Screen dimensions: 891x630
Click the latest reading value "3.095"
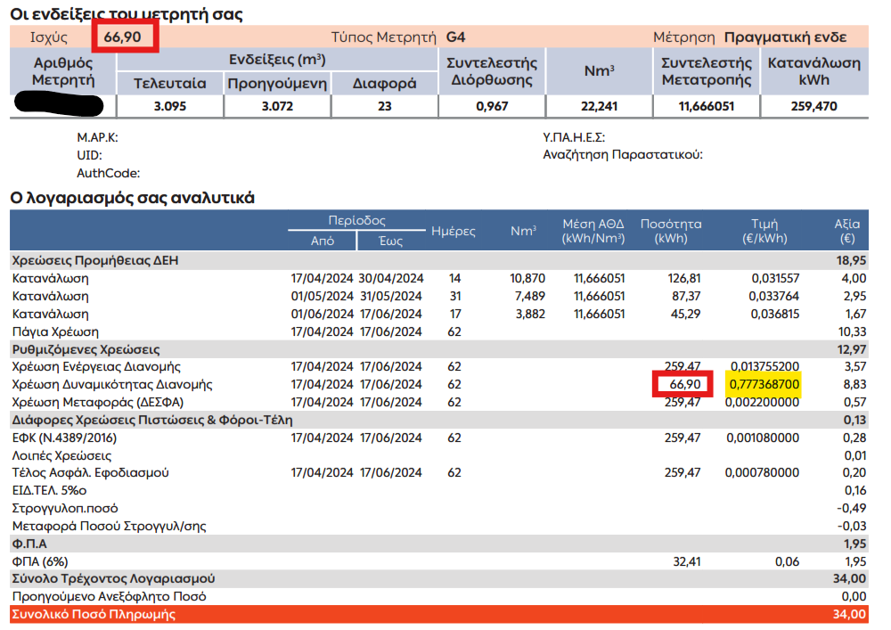pyautogui.click(x=170, y=106)
